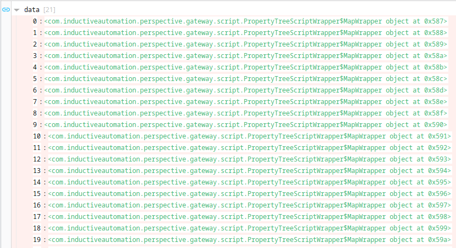Select the data property name

32,10
